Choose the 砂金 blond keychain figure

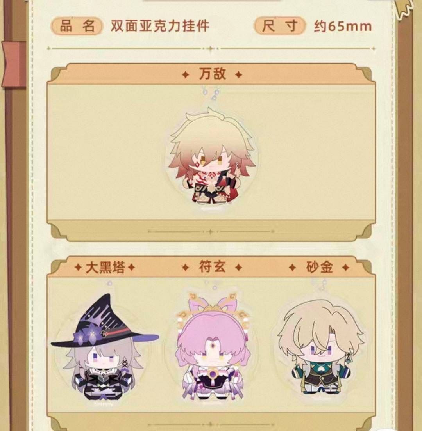point(320,346)
